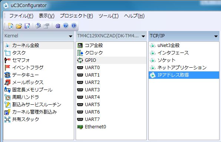Open the 表示(V) menu
This screenshot has width=221, height=142.
click(46, 16)
